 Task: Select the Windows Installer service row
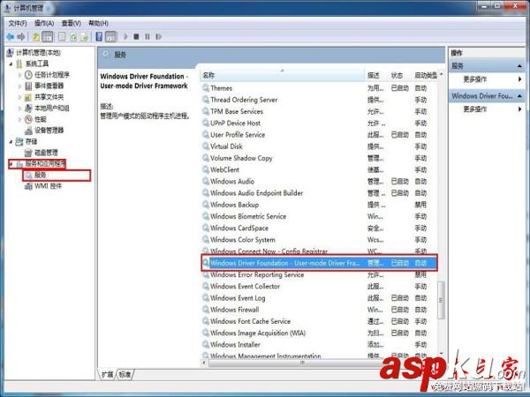tap(319, 345)
